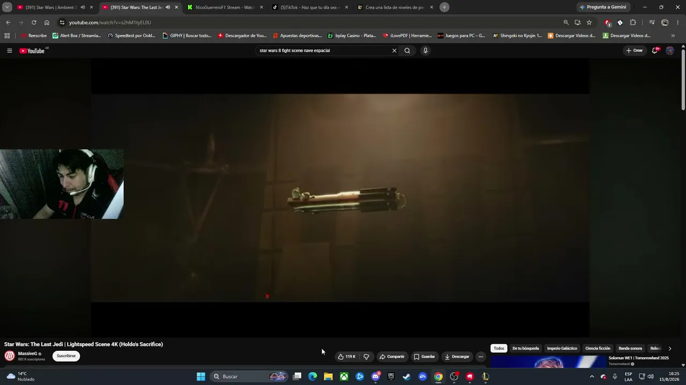
Task: Open the iLovePDF bookmark
Action: pos(407,36)
